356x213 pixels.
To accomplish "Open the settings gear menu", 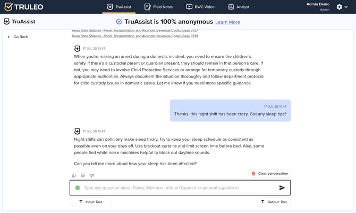I will 340,7.
